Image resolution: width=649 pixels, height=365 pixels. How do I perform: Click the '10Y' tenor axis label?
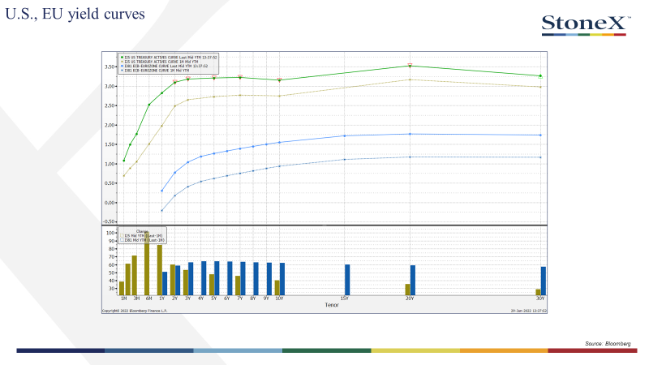point(279,298)
